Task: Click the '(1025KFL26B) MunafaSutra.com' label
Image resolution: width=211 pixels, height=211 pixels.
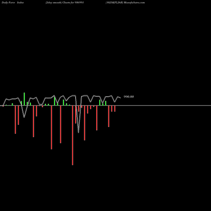Action: click(x=125, y=3)
